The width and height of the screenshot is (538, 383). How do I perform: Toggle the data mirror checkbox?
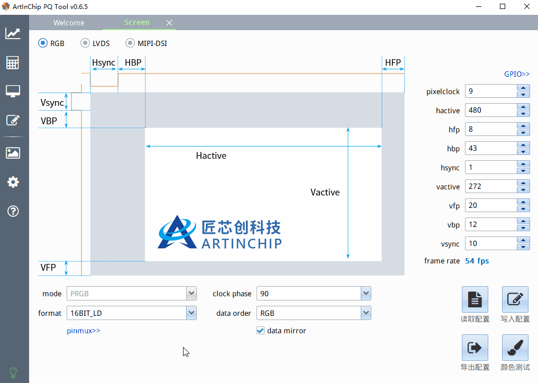[x=260, y=331]
